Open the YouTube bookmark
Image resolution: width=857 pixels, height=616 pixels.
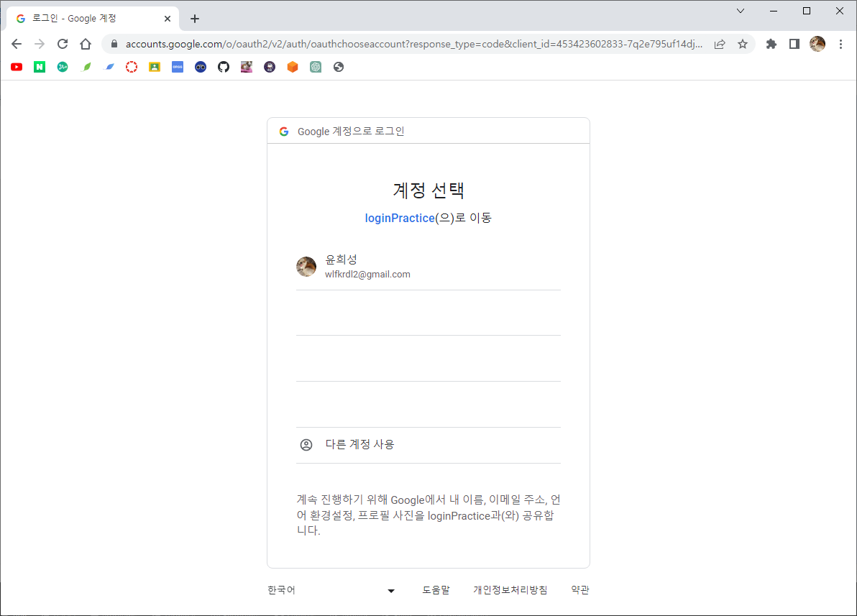coord(17,67)
